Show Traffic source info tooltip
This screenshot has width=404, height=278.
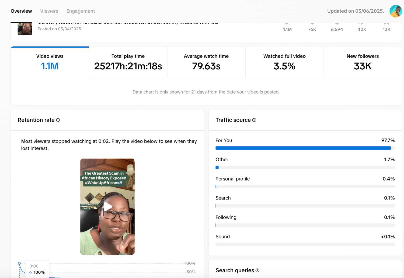254,120
